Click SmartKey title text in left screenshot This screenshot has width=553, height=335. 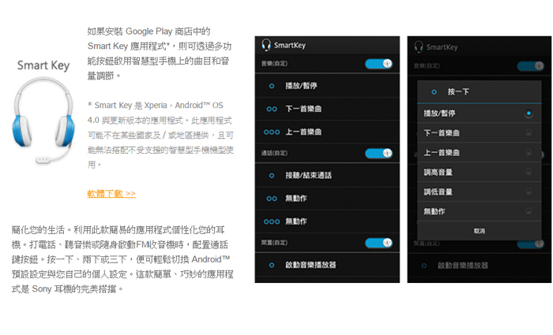tap(290, 46)
